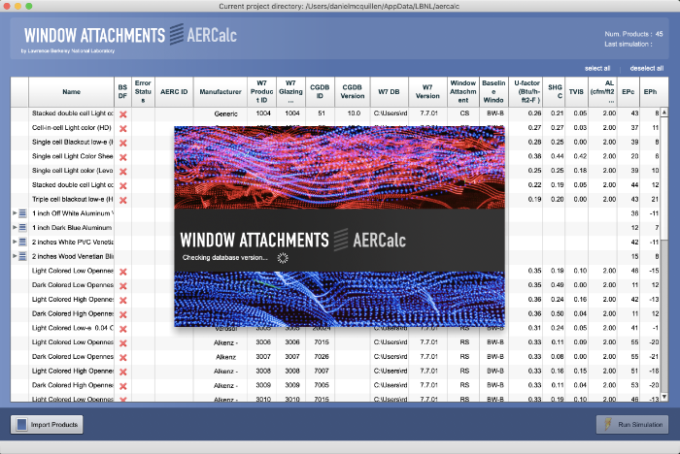
Task: Click the Checking database version splash text
Action: point(225,258)
